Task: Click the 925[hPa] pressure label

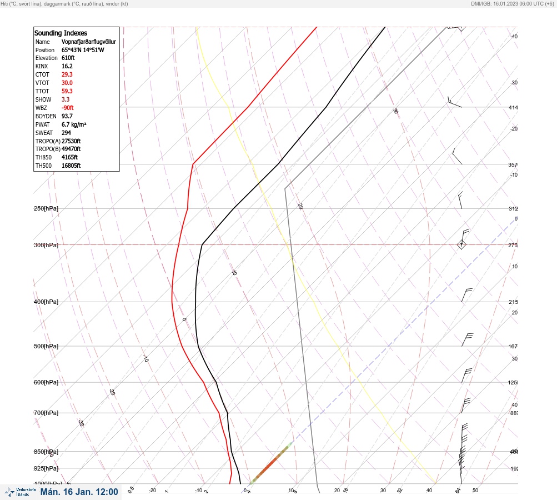Action: (46, 468)
